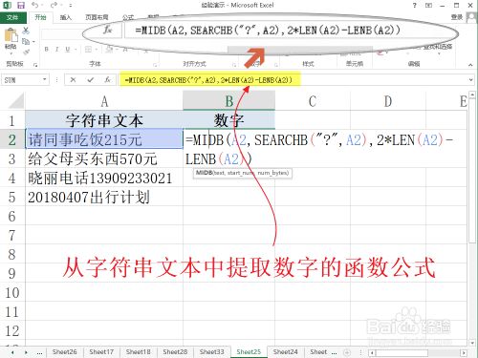Switch to Sheet18 tab
Viewport: 478px width, 358px height.
pos(138,352)
